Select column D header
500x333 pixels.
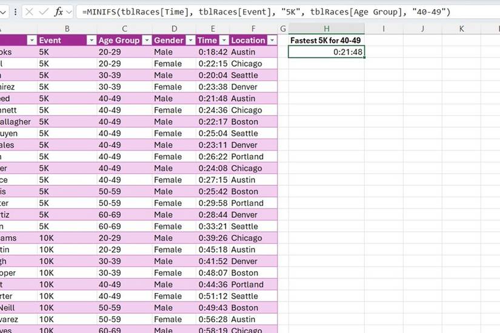(174, 28)
